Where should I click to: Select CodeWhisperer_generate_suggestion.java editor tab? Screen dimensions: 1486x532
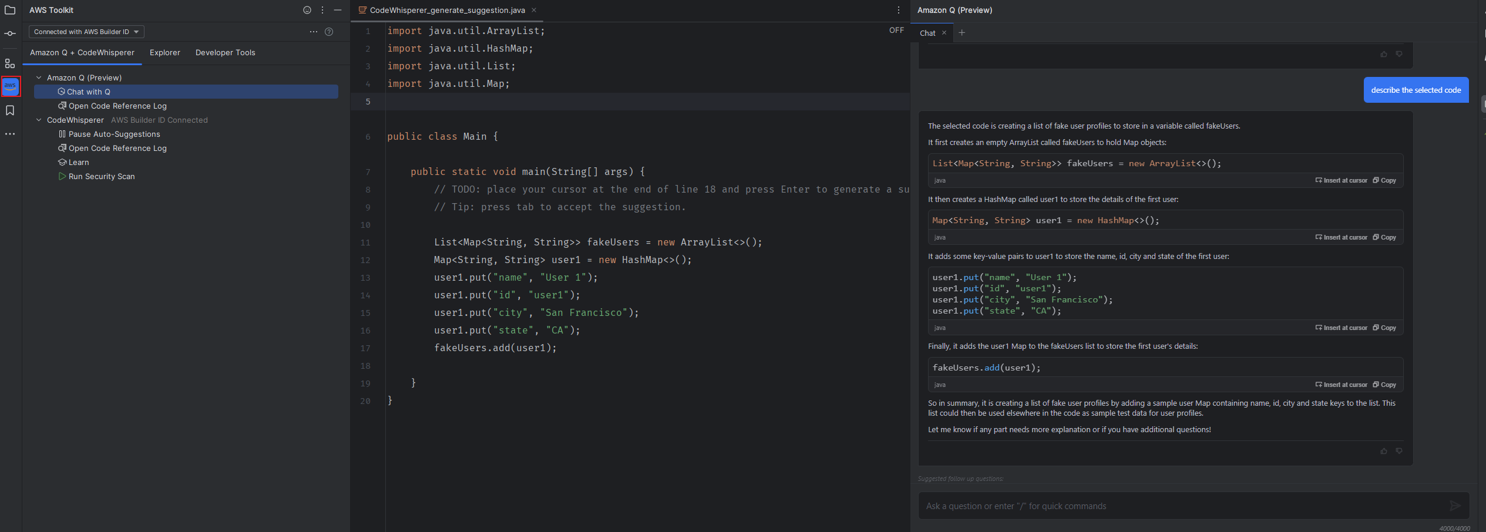click(447, 10)
